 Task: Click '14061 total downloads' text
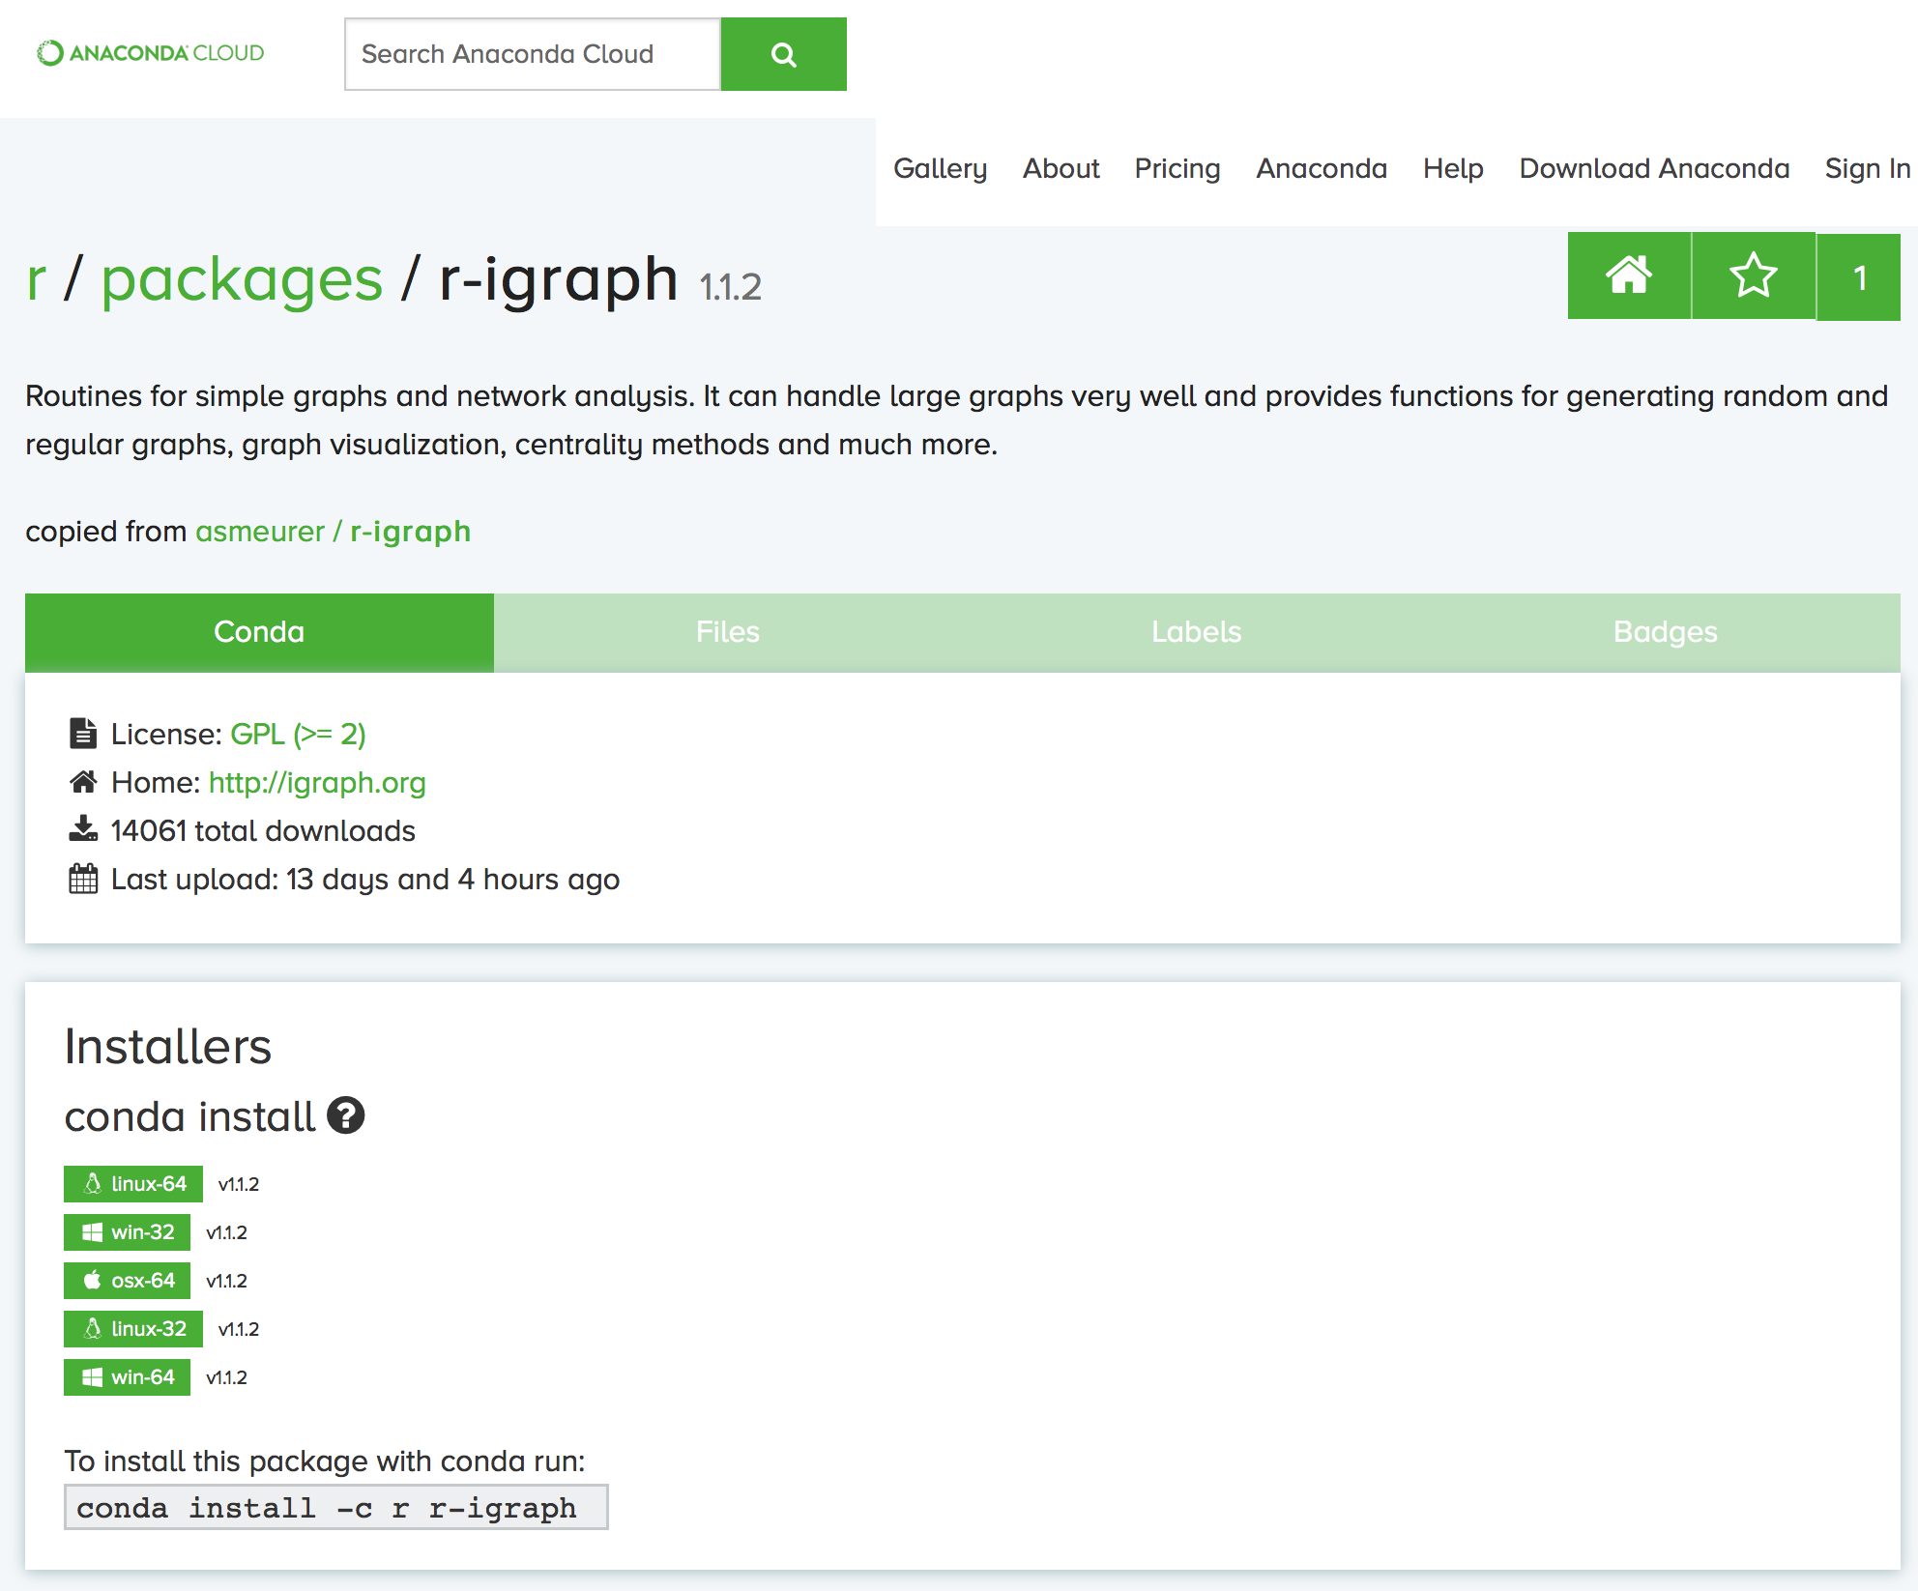[x=263, y=831]
